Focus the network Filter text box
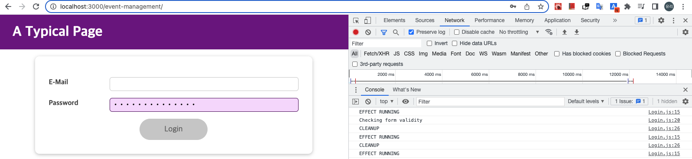 pyautogui.click(x=386, y=43)
